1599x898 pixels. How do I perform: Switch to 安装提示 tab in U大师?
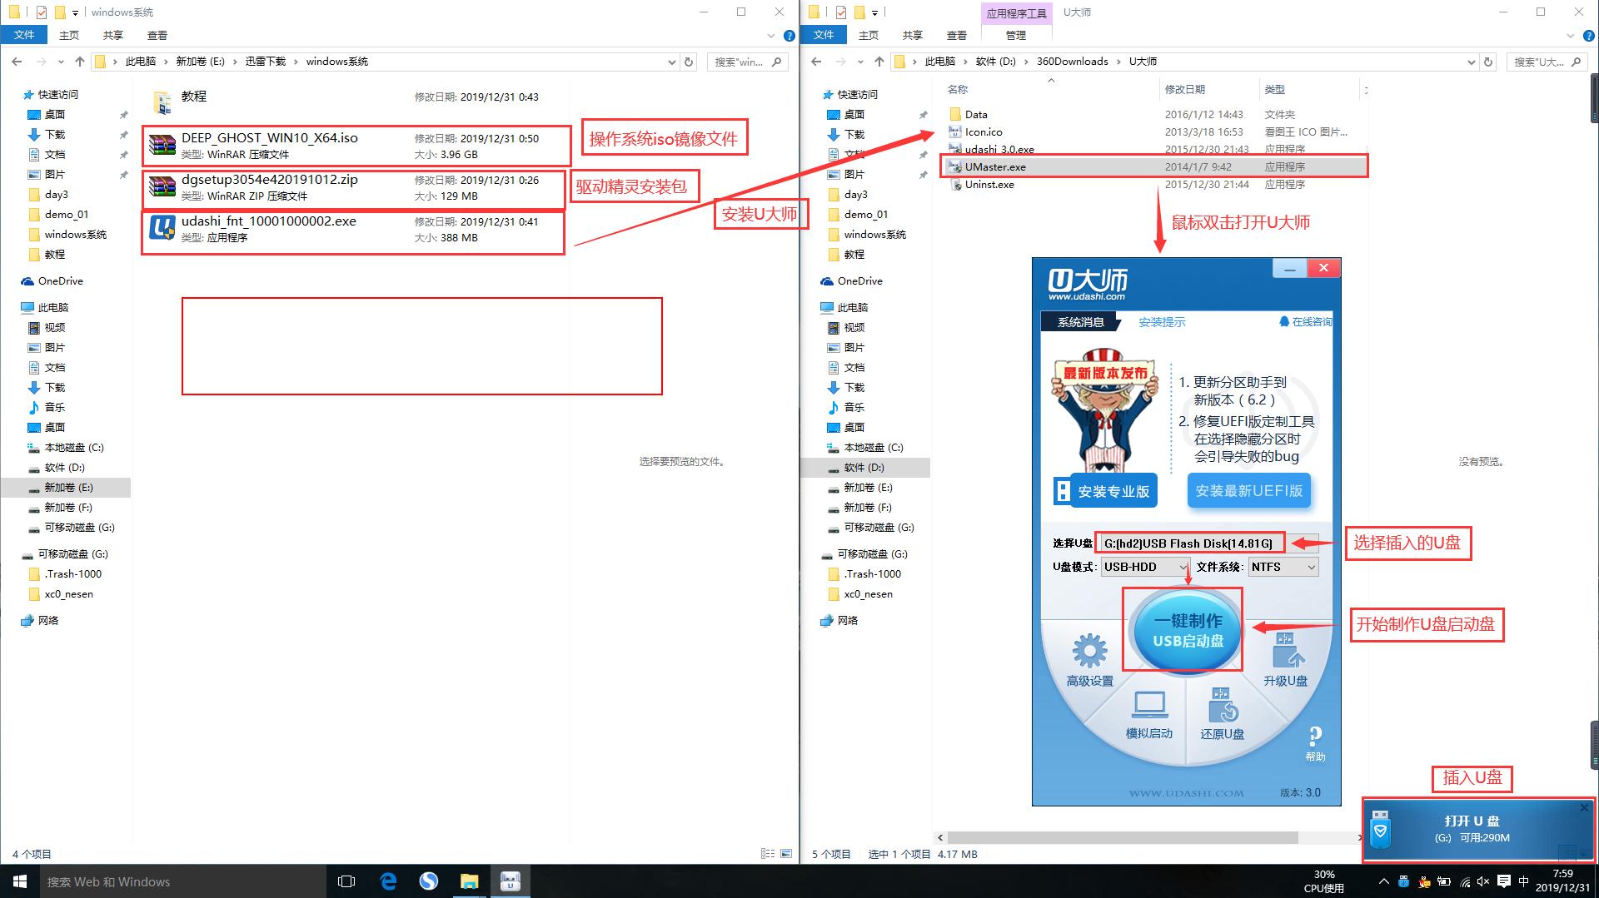coord(1162,322)
